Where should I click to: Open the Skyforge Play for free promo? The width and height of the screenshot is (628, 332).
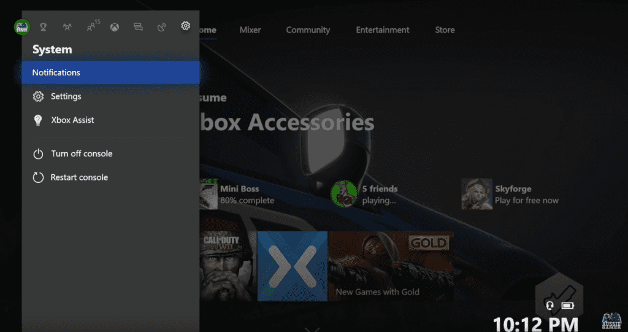(x=510, y=195)
